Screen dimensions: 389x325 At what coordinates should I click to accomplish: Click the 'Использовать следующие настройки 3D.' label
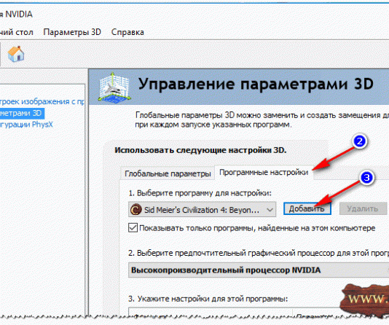pos(200,150)
